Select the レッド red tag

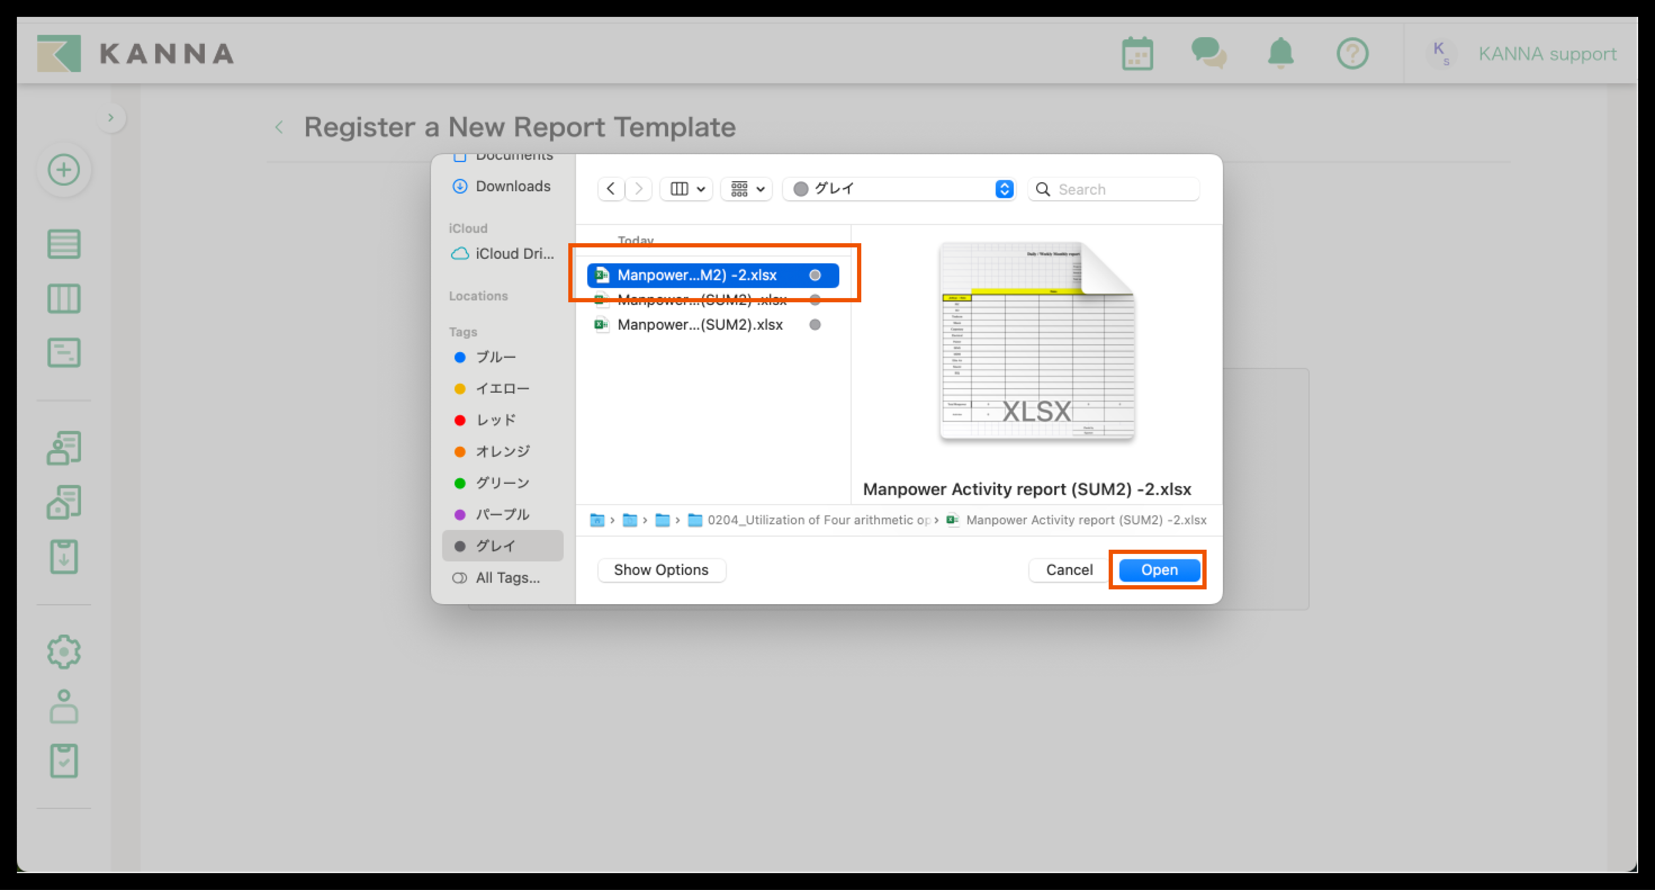[495, 420]
